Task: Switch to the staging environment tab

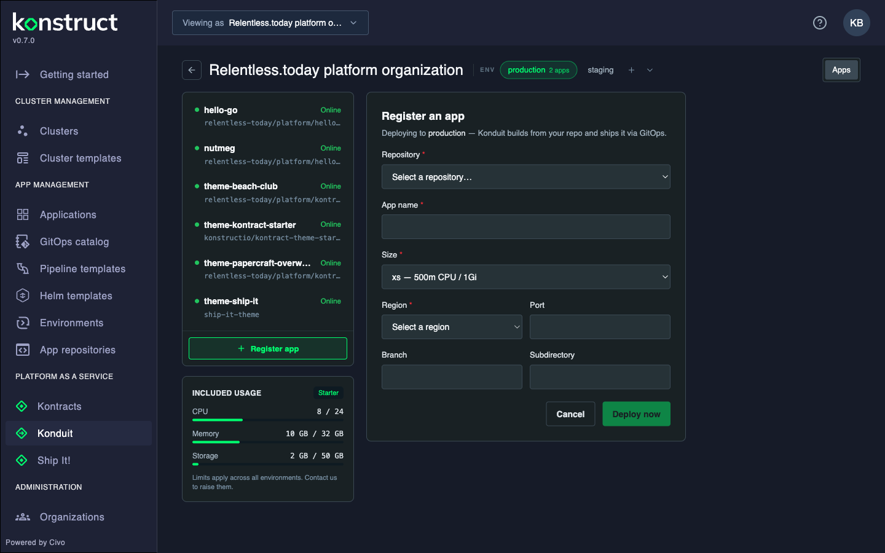Action: click(600, 70)
